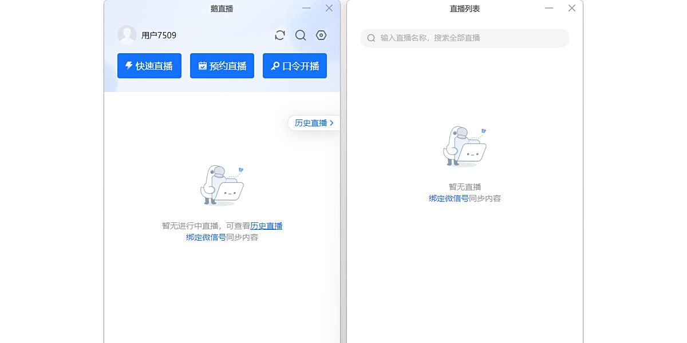687x343 pixels.
Task: Schedule a stream with 预约直播
Action: pos(222,65)
